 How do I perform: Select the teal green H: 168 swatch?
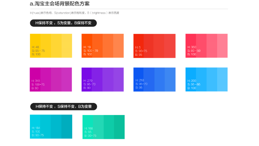pos(103,127)
